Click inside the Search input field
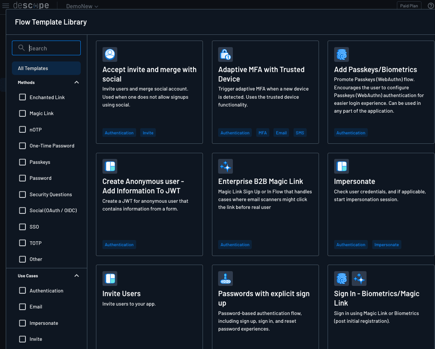435x349 pixels. point(49,48)
